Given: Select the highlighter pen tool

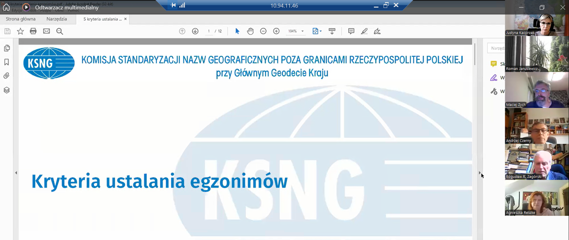Looking at the screenshot, I should coord(364,31).
